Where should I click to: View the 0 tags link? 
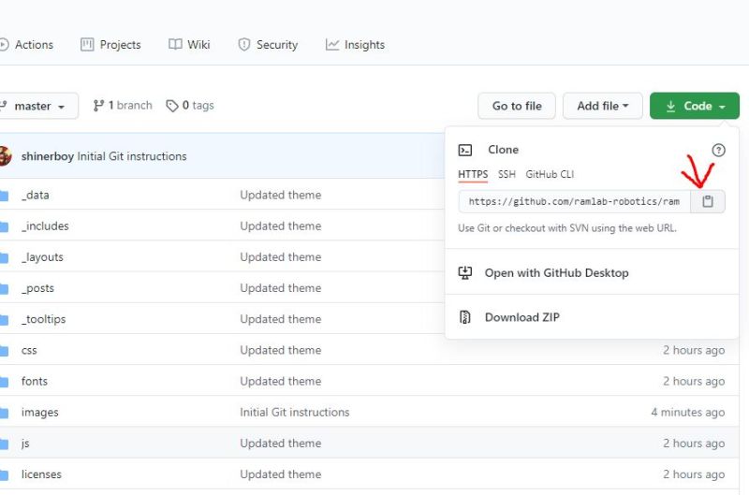click(x=190, y=106)
